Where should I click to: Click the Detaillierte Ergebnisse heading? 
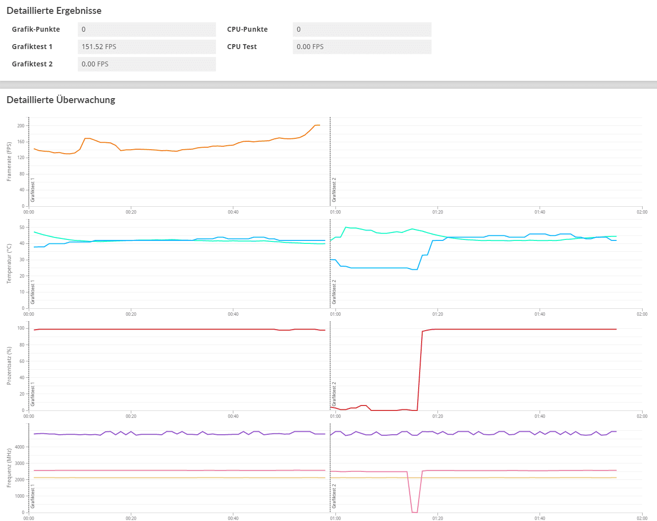(x=54, y=11)
